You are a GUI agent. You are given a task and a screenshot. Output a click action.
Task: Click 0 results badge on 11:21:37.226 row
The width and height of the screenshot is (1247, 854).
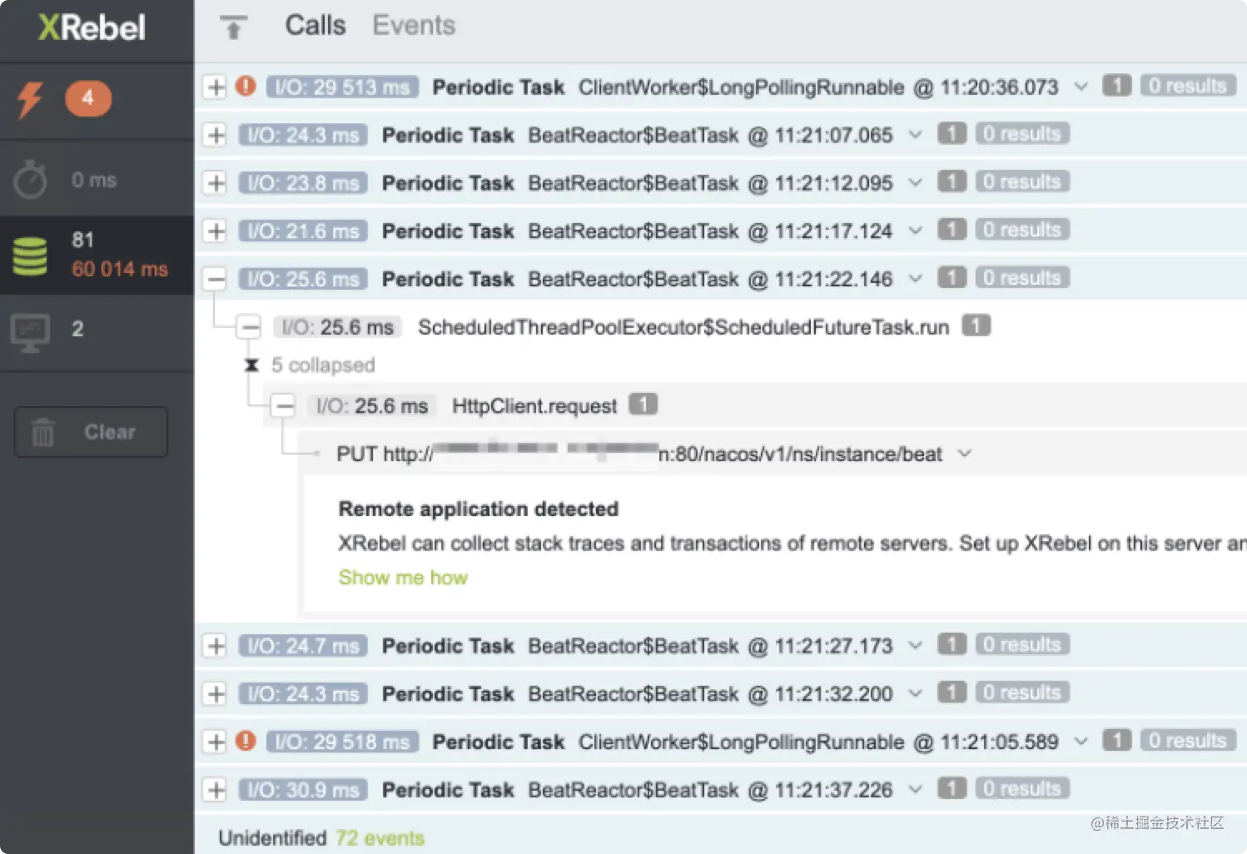1021,787
